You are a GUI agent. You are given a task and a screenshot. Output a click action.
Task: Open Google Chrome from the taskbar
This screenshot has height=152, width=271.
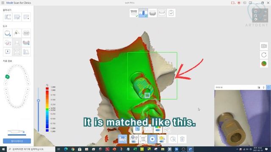coord(73,149)
